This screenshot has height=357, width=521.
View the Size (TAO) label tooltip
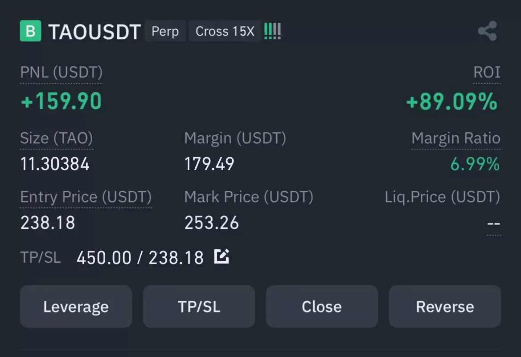pyautogui.click(x=57, y=138)
